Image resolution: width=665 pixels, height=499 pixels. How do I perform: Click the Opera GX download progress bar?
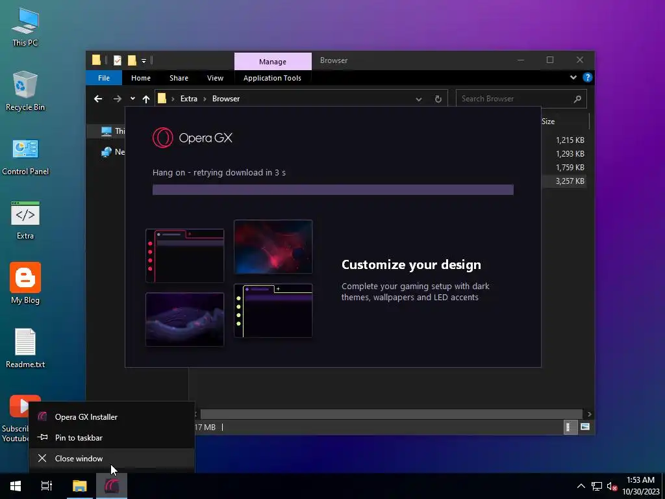point(333,190)
